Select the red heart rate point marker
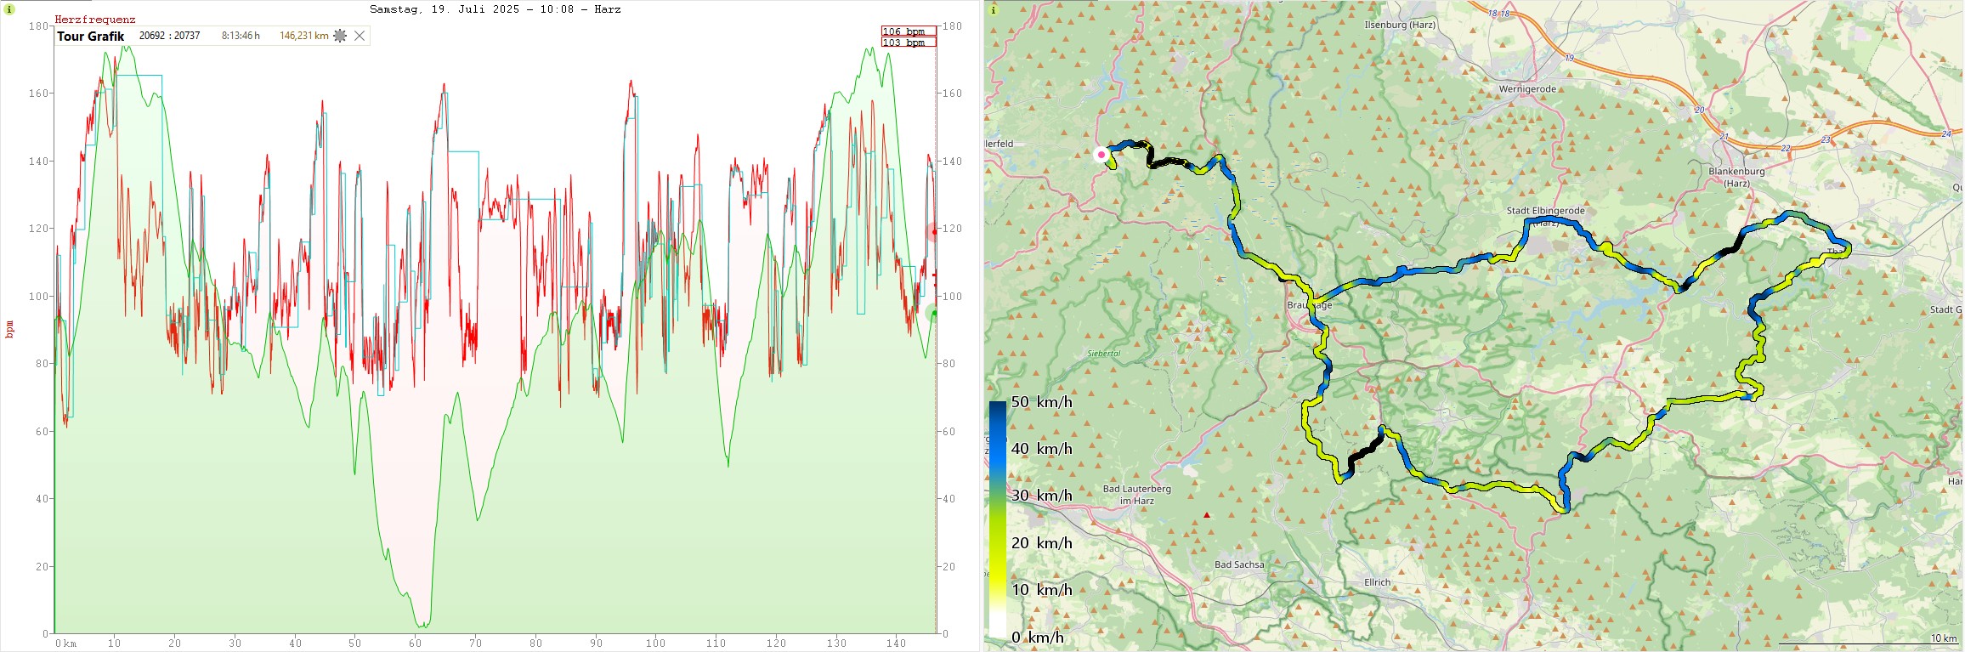This screenshot has width=1965, height=652. click(934, 231)
